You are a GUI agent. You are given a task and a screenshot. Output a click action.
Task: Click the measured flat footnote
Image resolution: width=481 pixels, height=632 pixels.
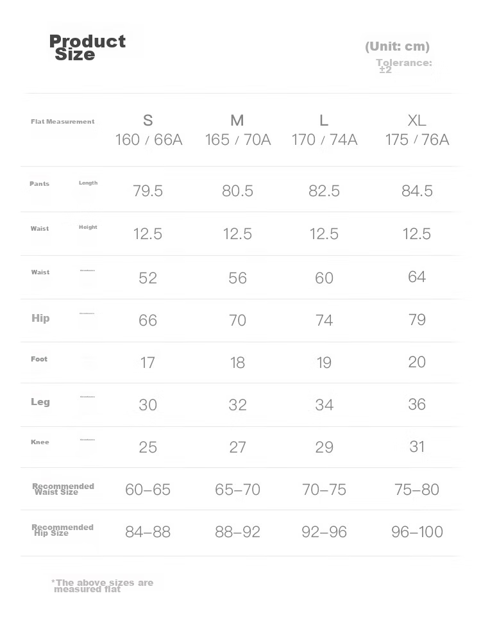(103, 586)
